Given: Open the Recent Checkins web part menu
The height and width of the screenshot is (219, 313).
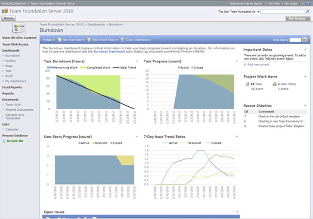Looking at the screenshot, I should 305,105.
